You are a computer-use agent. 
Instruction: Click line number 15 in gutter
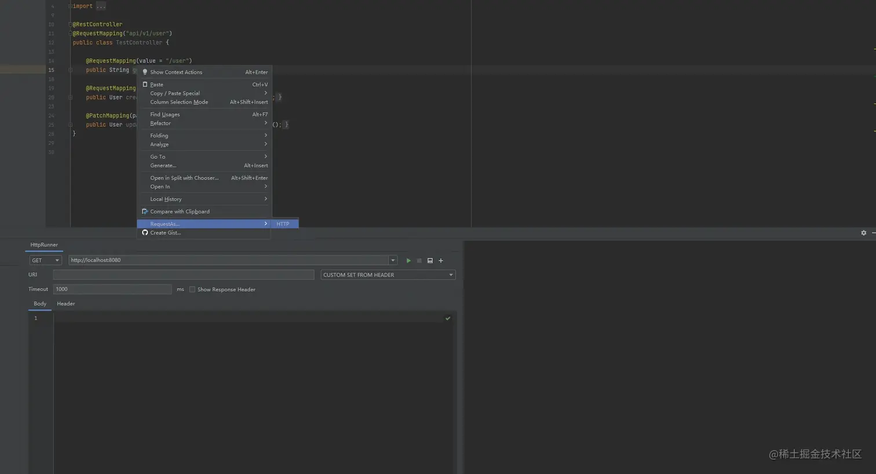tap(51, 70)
